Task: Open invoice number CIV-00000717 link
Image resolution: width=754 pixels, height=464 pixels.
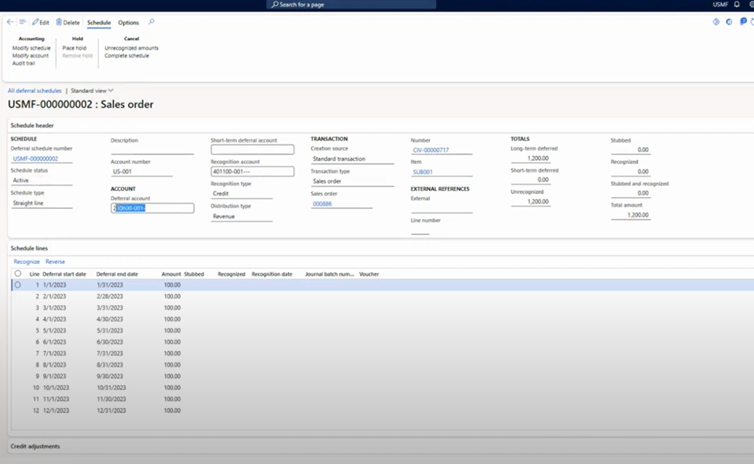Action: coord(431,150)
